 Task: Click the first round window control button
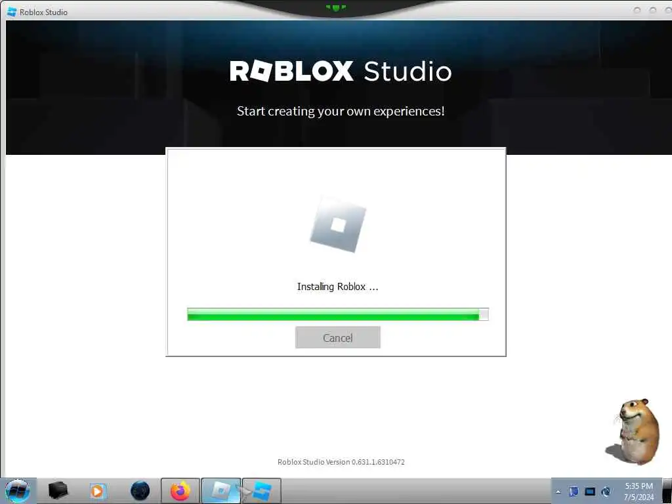tap(637, 10)
